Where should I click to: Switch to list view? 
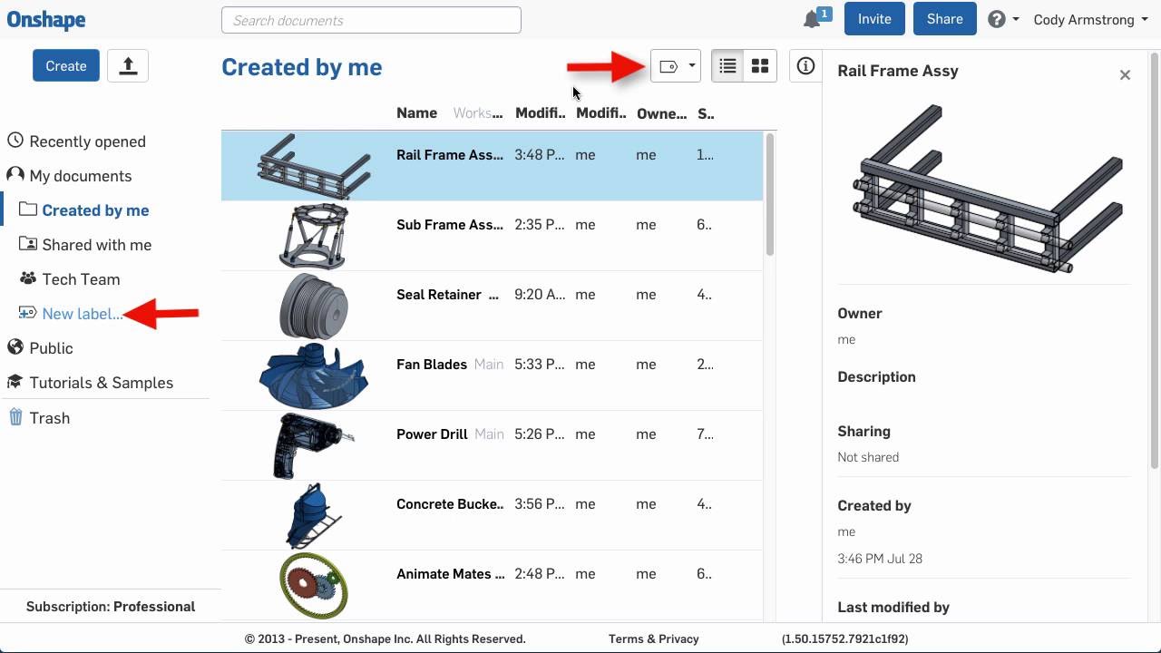click(x=727, y=66)
